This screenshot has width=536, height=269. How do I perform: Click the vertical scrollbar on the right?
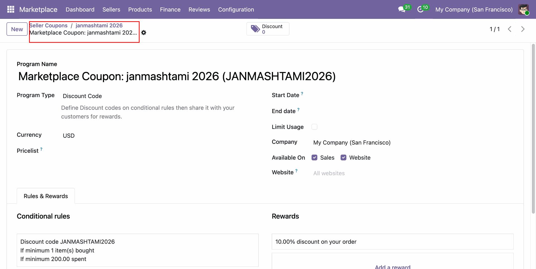[x=533, y=128]
